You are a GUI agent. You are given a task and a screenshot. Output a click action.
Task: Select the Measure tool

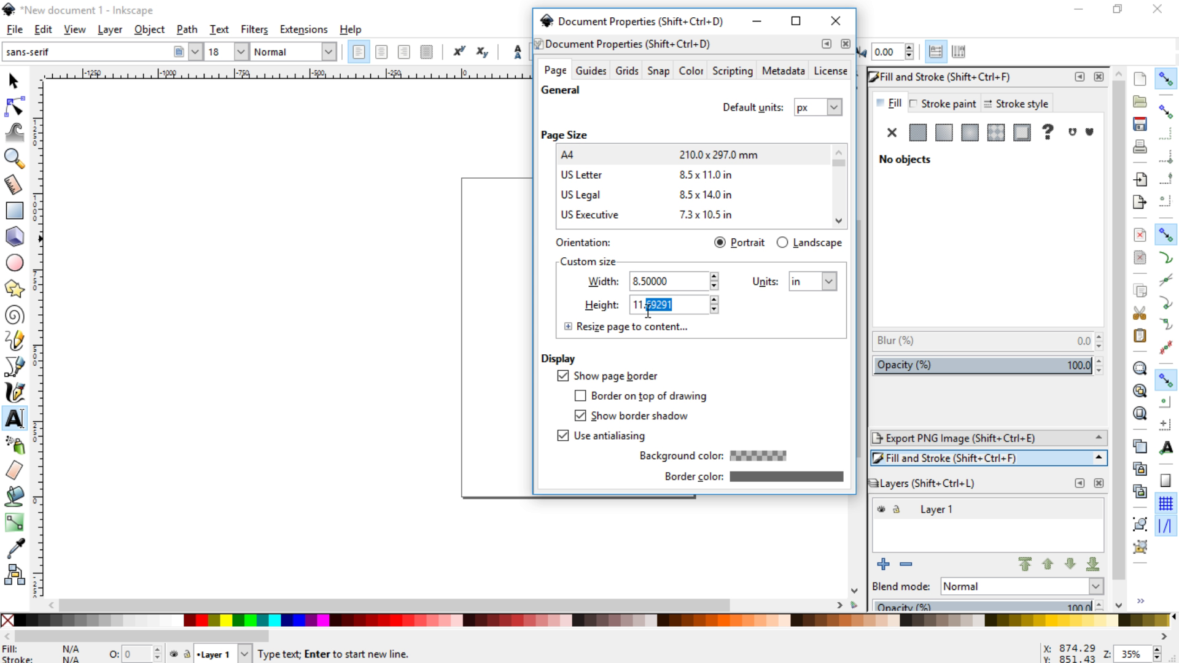pos(14,184)
